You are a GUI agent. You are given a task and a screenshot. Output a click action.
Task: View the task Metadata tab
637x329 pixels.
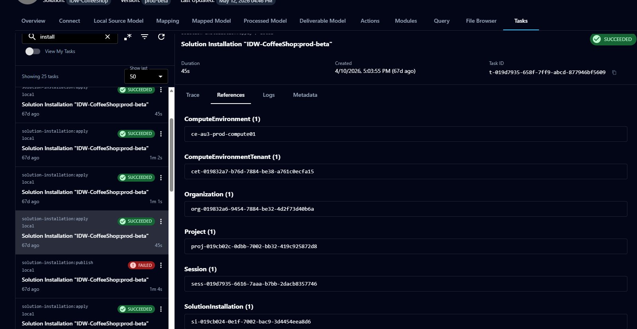click(x=305, y=95)
